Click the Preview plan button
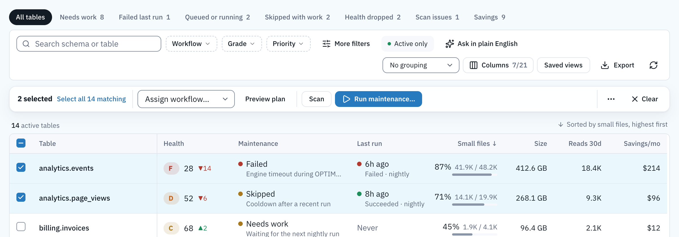 [265, 99]
